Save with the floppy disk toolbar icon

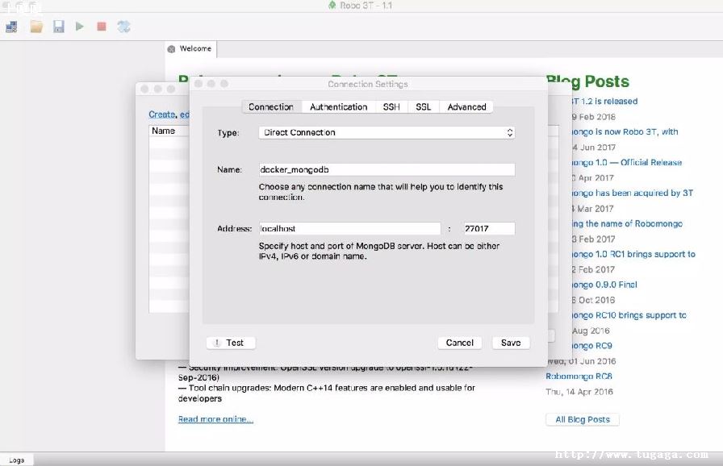pos(59,27)
